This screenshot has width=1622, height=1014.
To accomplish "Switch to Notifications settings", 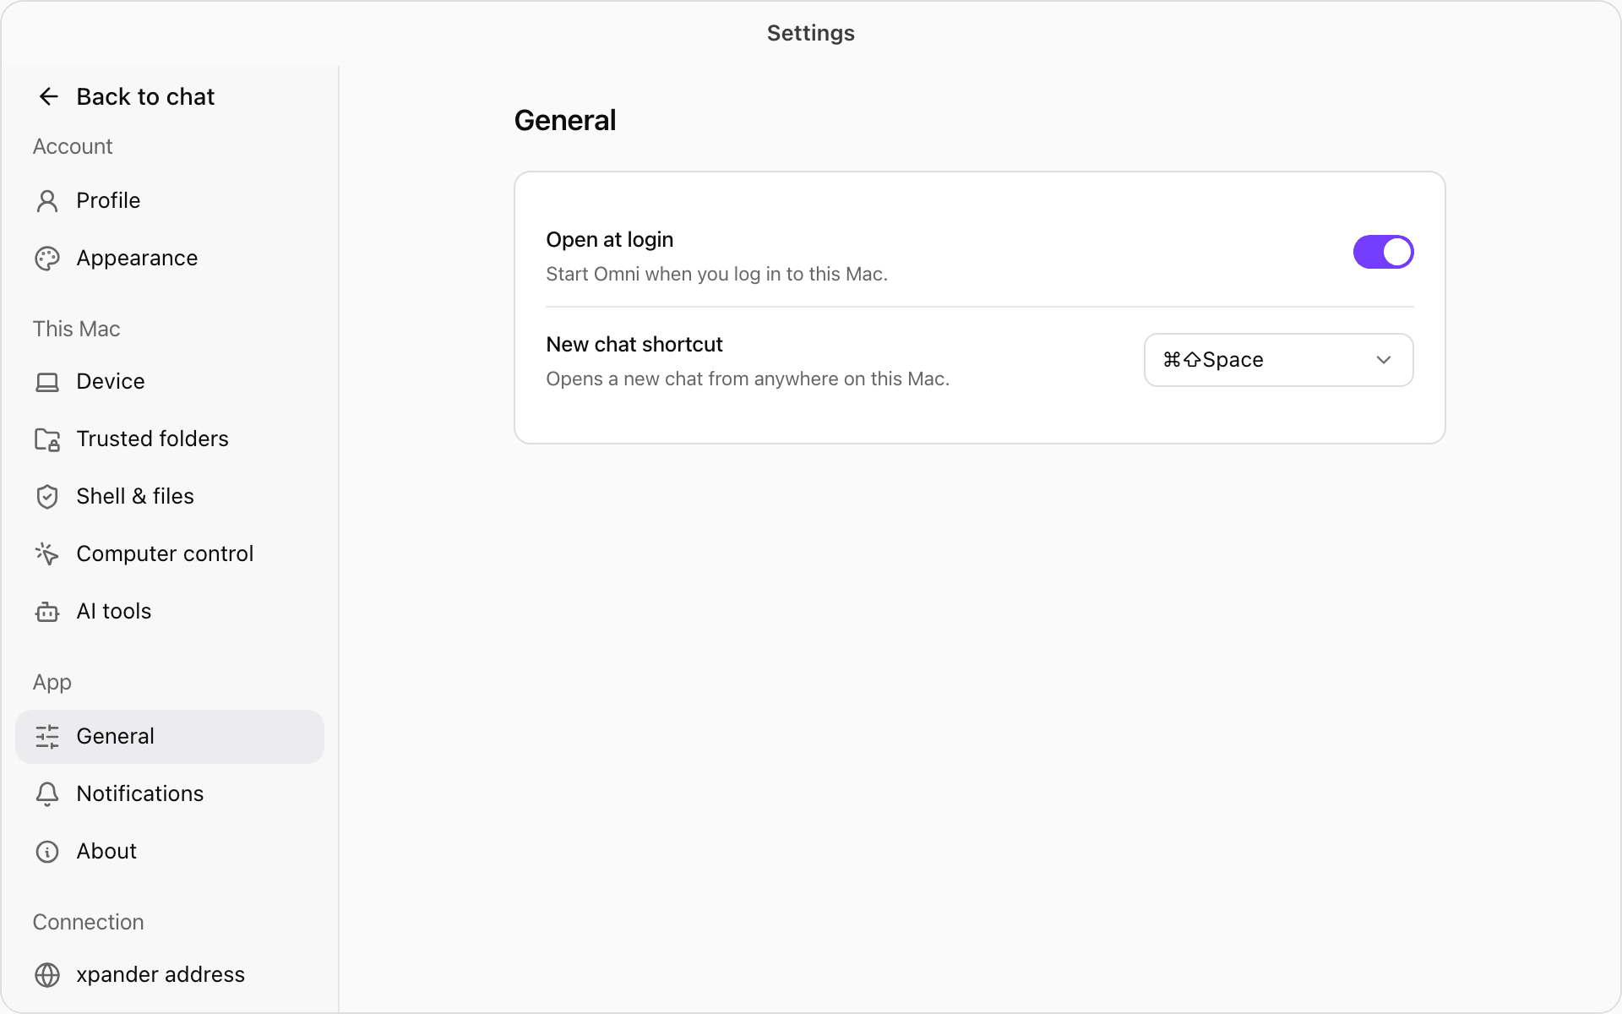I will [x=169, y=794].
